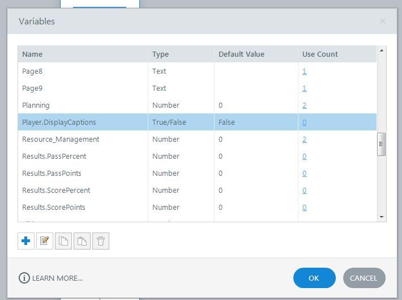
Task: Select the Results.ScorePoints variable name
Action: coord(54,207)
